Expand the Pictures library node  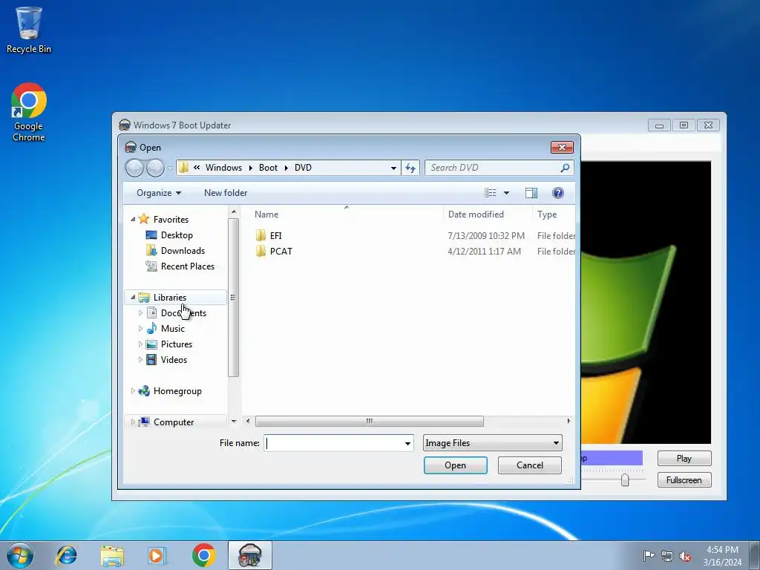click(140, 344)
